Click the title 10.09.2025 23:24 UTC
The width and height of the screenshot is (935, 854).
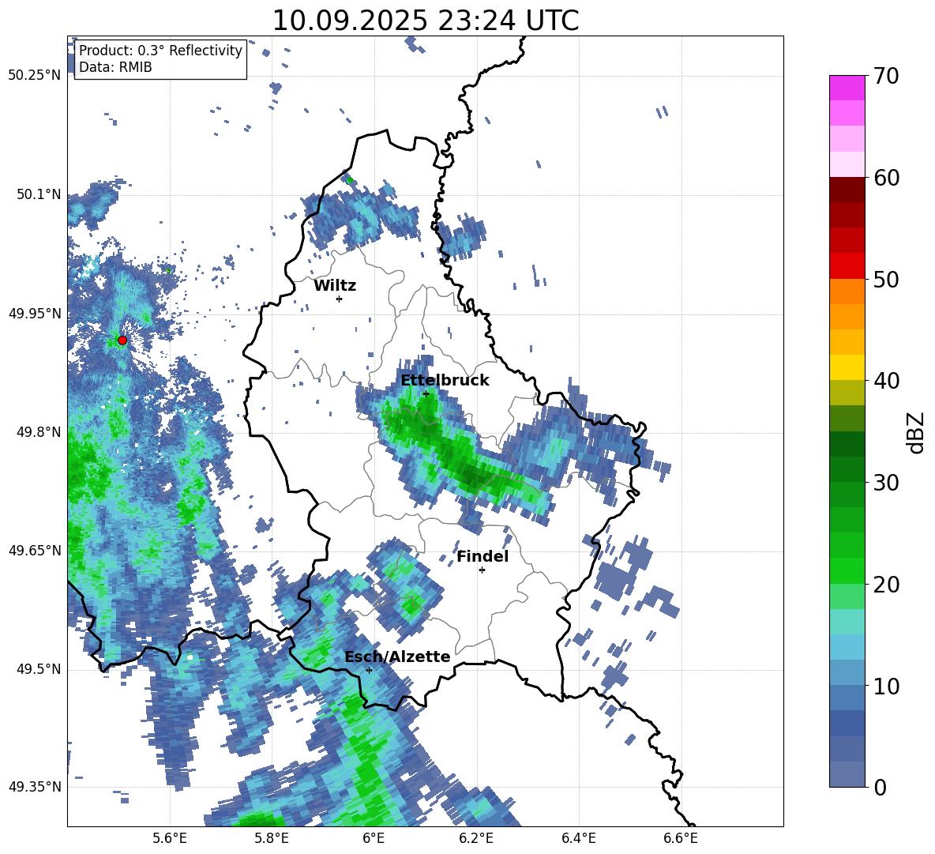pyautogui.click(x=426, y=21)
